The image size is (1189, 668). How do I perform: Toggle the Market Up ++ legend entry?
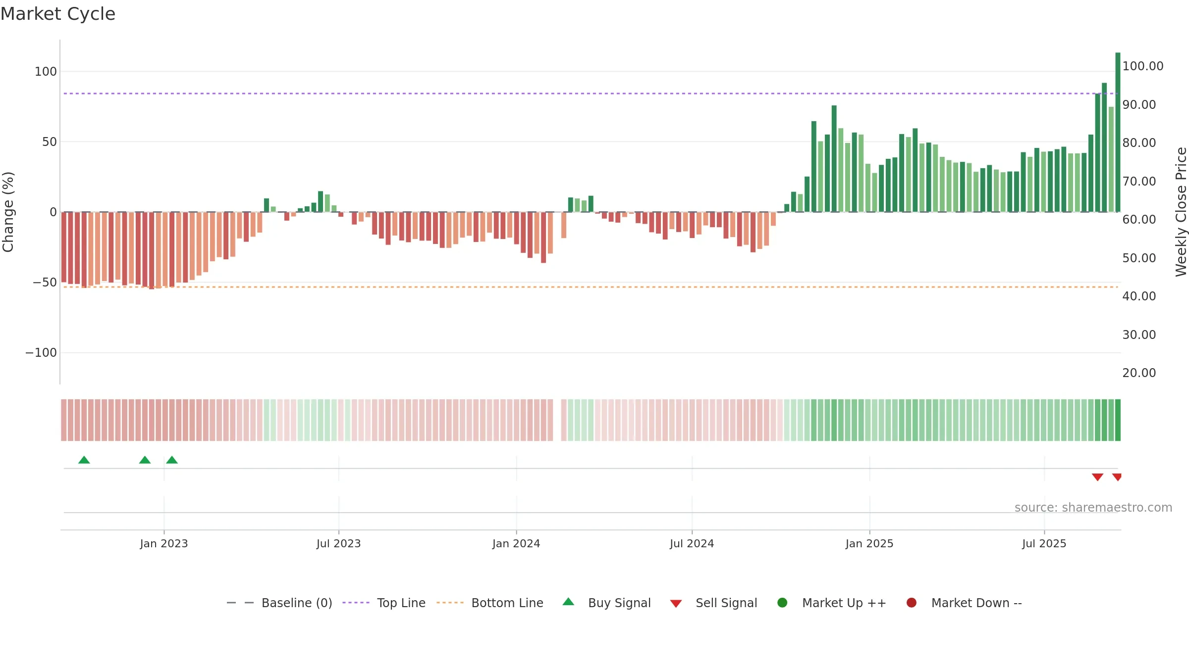[x=832, y=603]
